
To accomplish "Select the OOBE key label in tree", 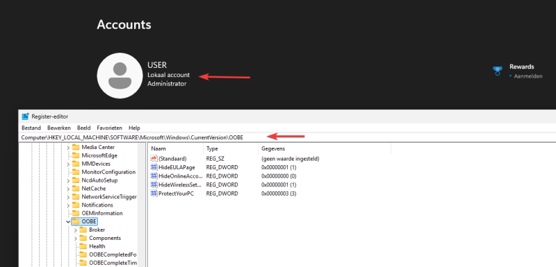I will [89, 221].
